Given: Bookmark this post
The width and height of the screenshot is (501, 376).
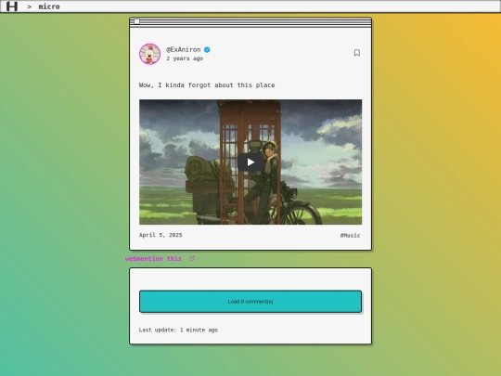Looking at the screenshot, I should (357, 53).
